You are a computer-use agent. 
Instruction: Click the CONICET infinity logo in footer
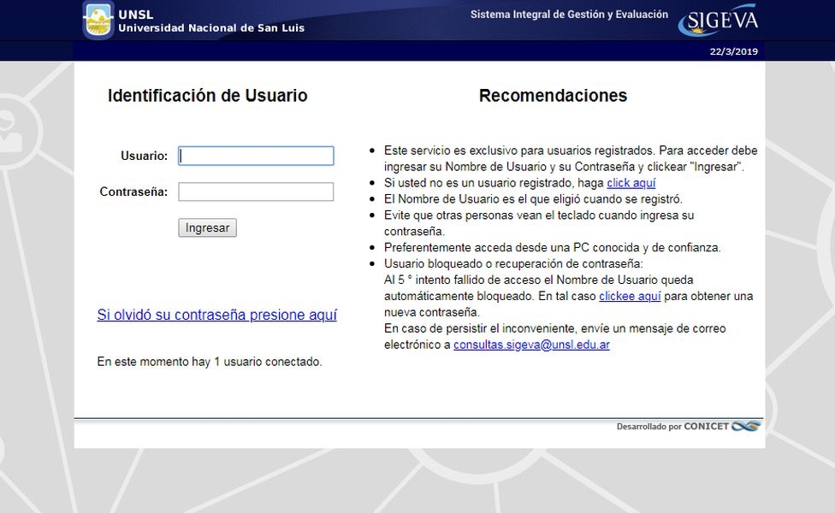click(746, 426)
